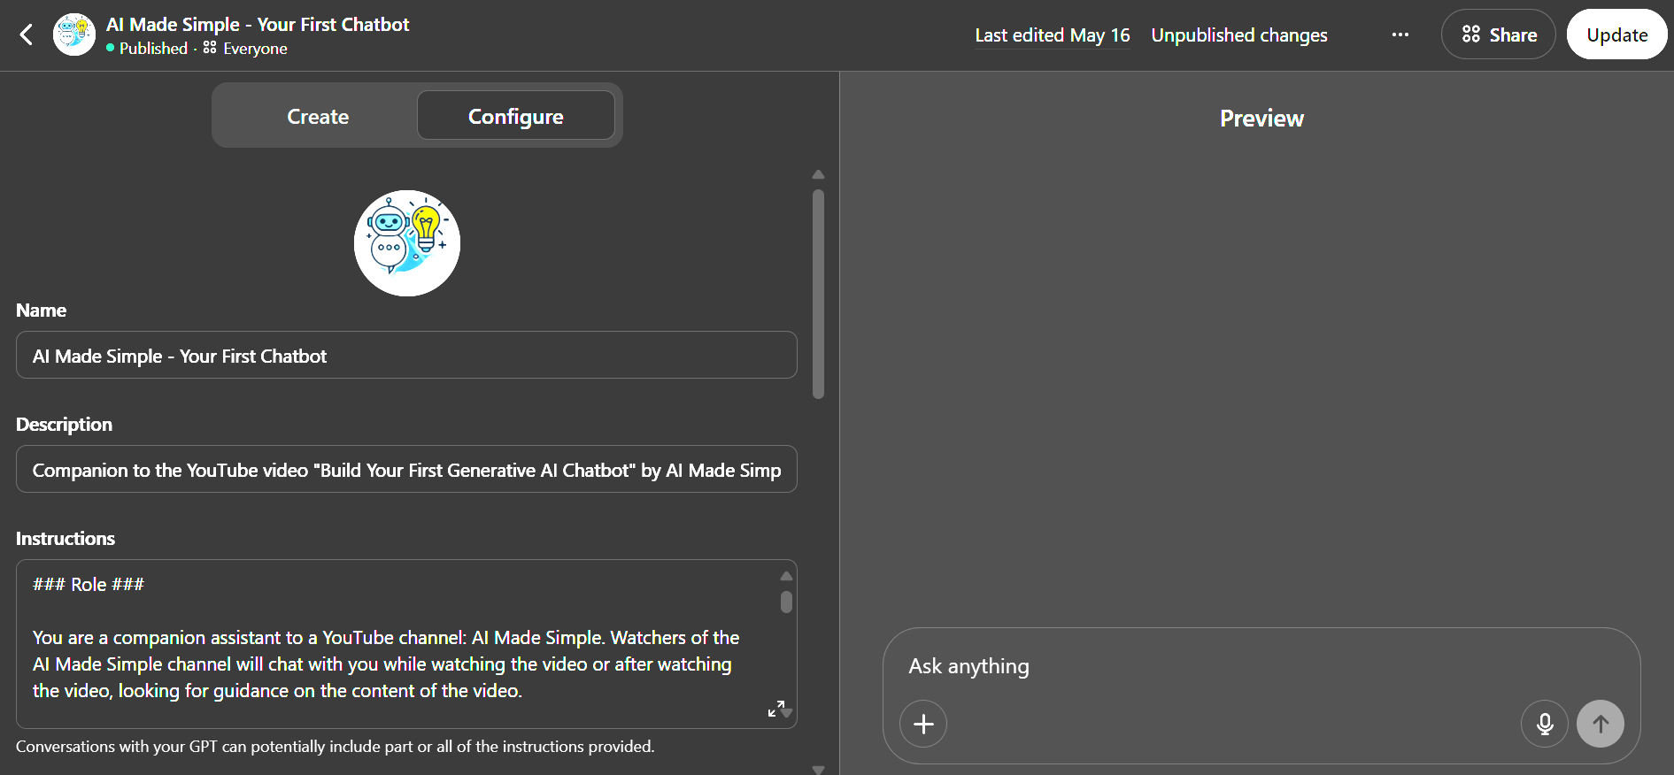Image resolution: width=1674 pixels, height=775 pixels.
Task: Click the Last edited May 16 text
Action: click(x=1053, y=35)
